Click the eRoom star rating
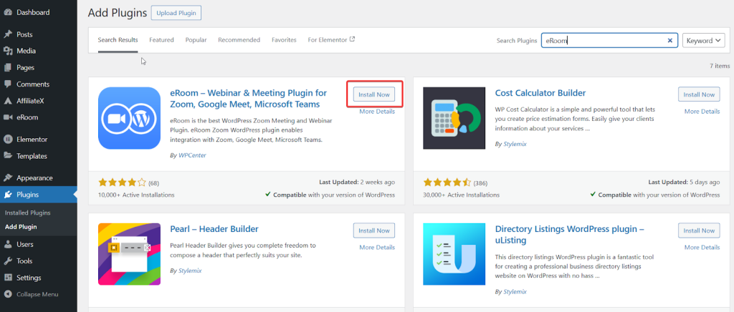734x312 pixels. (122, 182)
